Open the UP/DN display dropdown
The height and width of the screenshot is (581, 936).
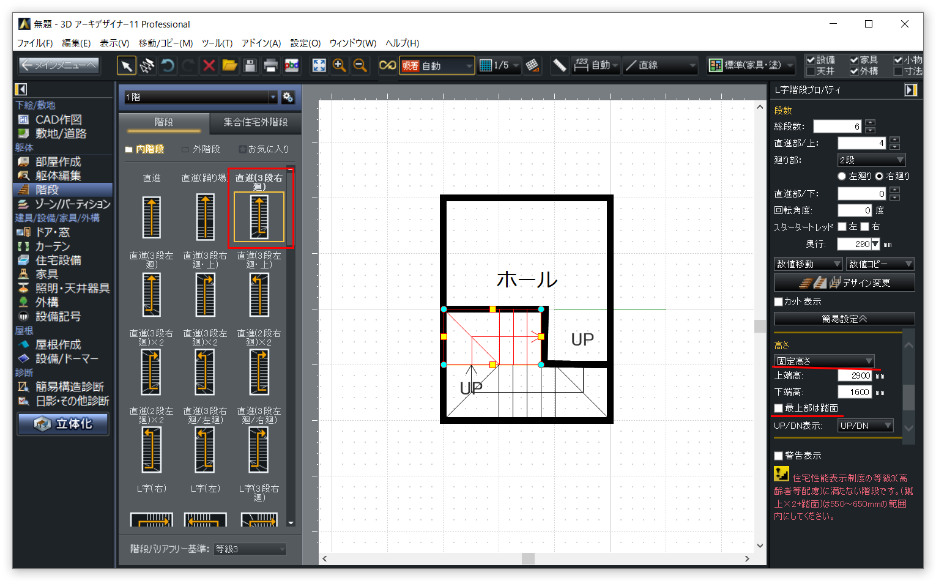(x=865, y=426)
